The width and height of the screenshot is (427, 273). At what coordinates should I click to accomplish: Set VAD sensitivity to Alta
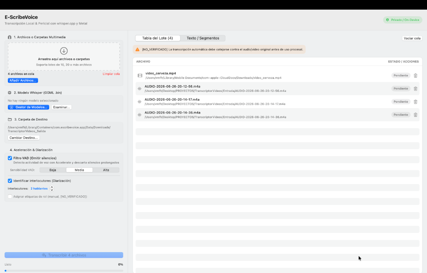[x=106, y=170]
